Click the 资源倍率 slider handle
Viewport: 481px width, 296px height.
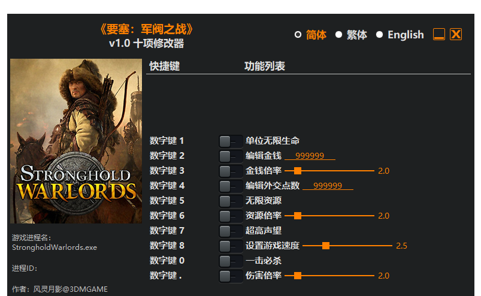[x=298, y=216]
